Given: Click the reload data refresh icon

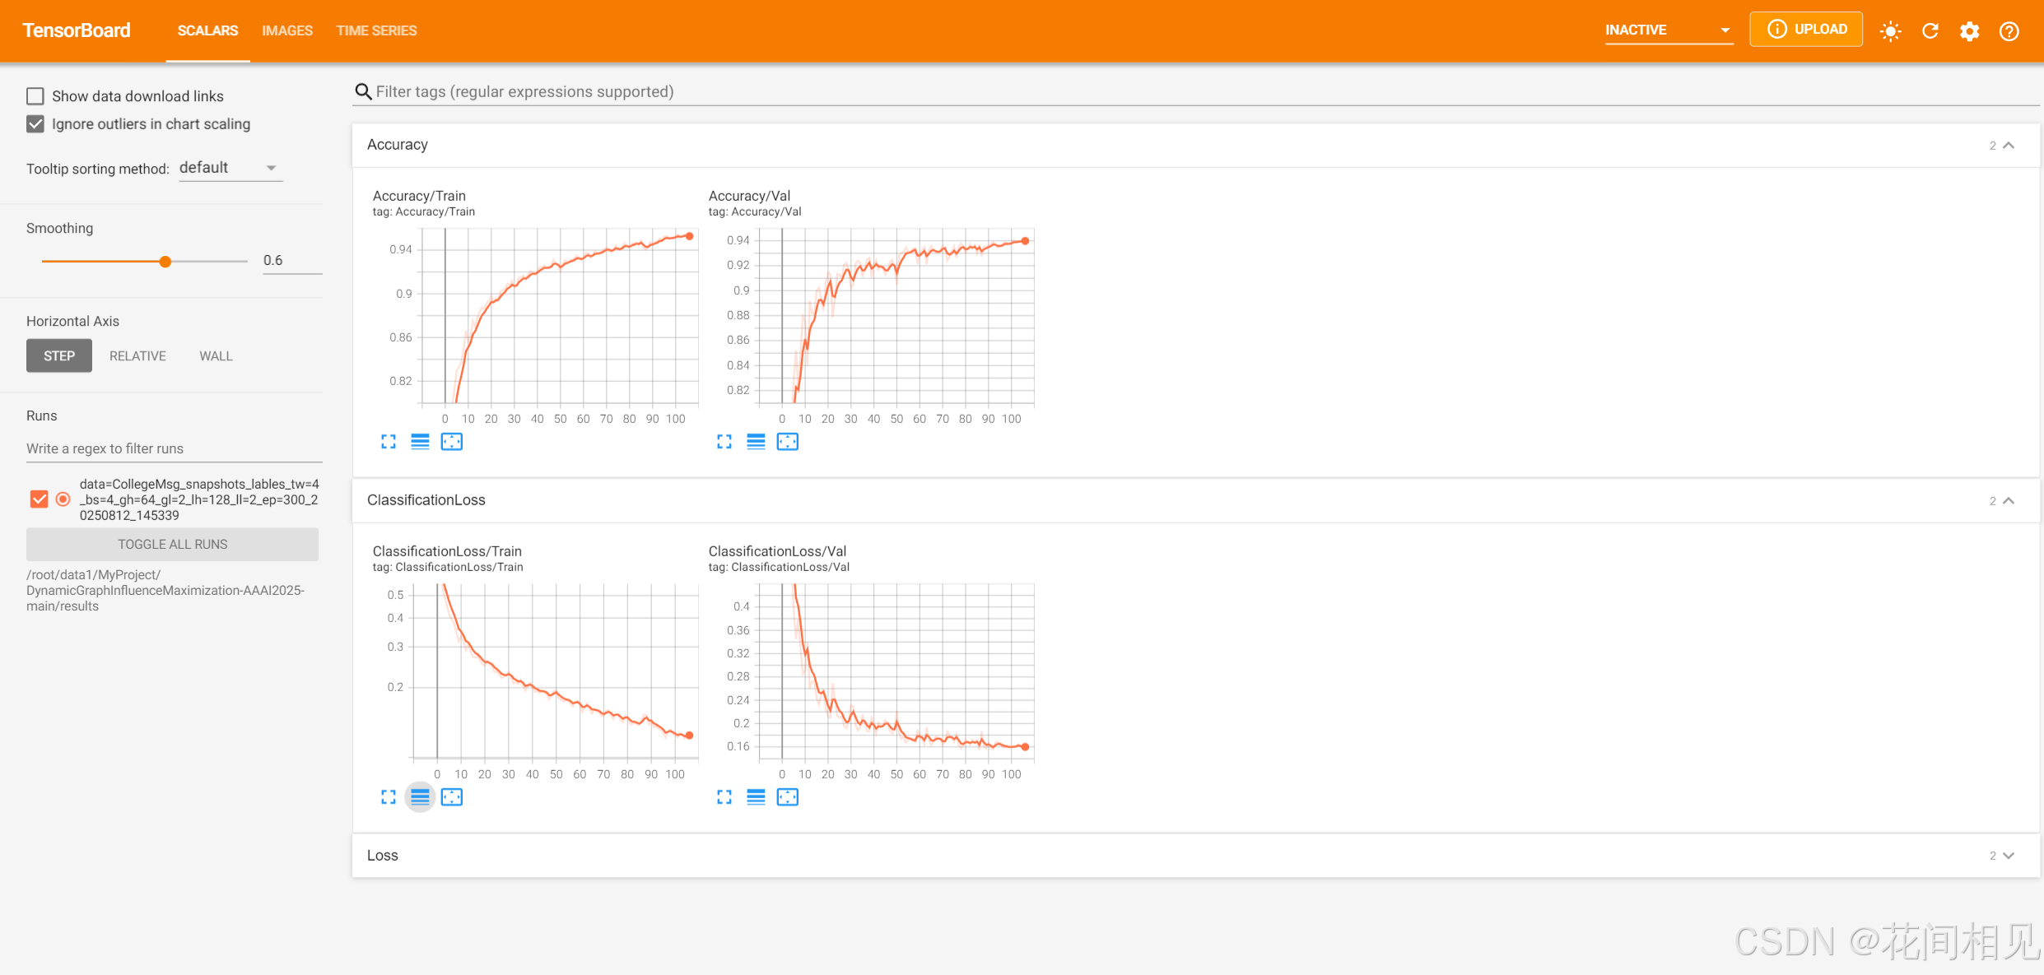Looking at the screenshot, I should (x=1930, y=30).
